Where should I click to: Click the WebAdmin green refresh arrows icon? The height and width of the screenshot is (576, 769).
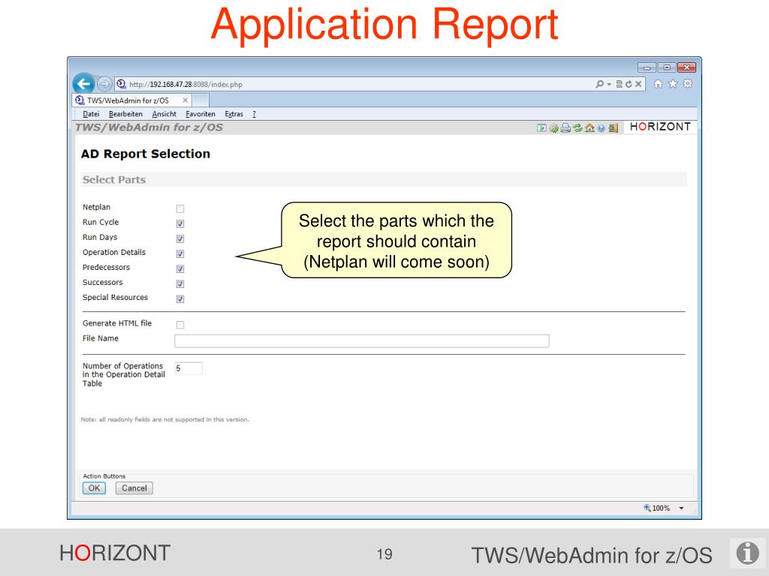point(578,127)
